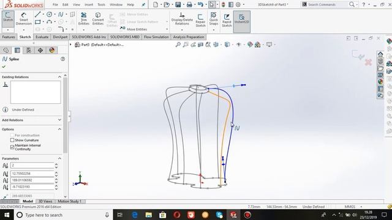Open the DisplayManager appearance tab

(x=51, y=50)
